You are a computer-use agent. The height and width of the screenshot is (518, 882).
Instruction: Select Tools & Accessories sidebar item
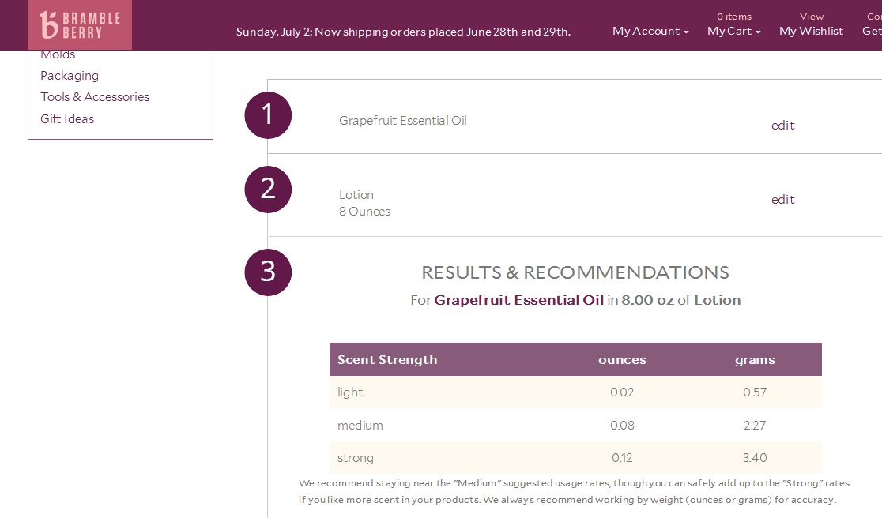[95, 96]
